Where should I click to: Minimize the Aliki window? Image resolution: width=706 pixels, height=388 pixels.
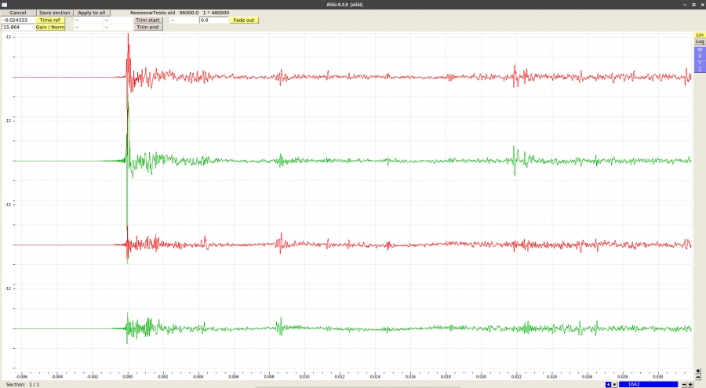685,4
